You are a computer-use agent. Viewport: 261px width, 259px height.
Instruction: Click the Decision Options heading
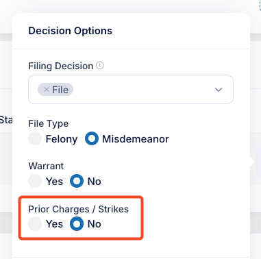pos(71,31)
